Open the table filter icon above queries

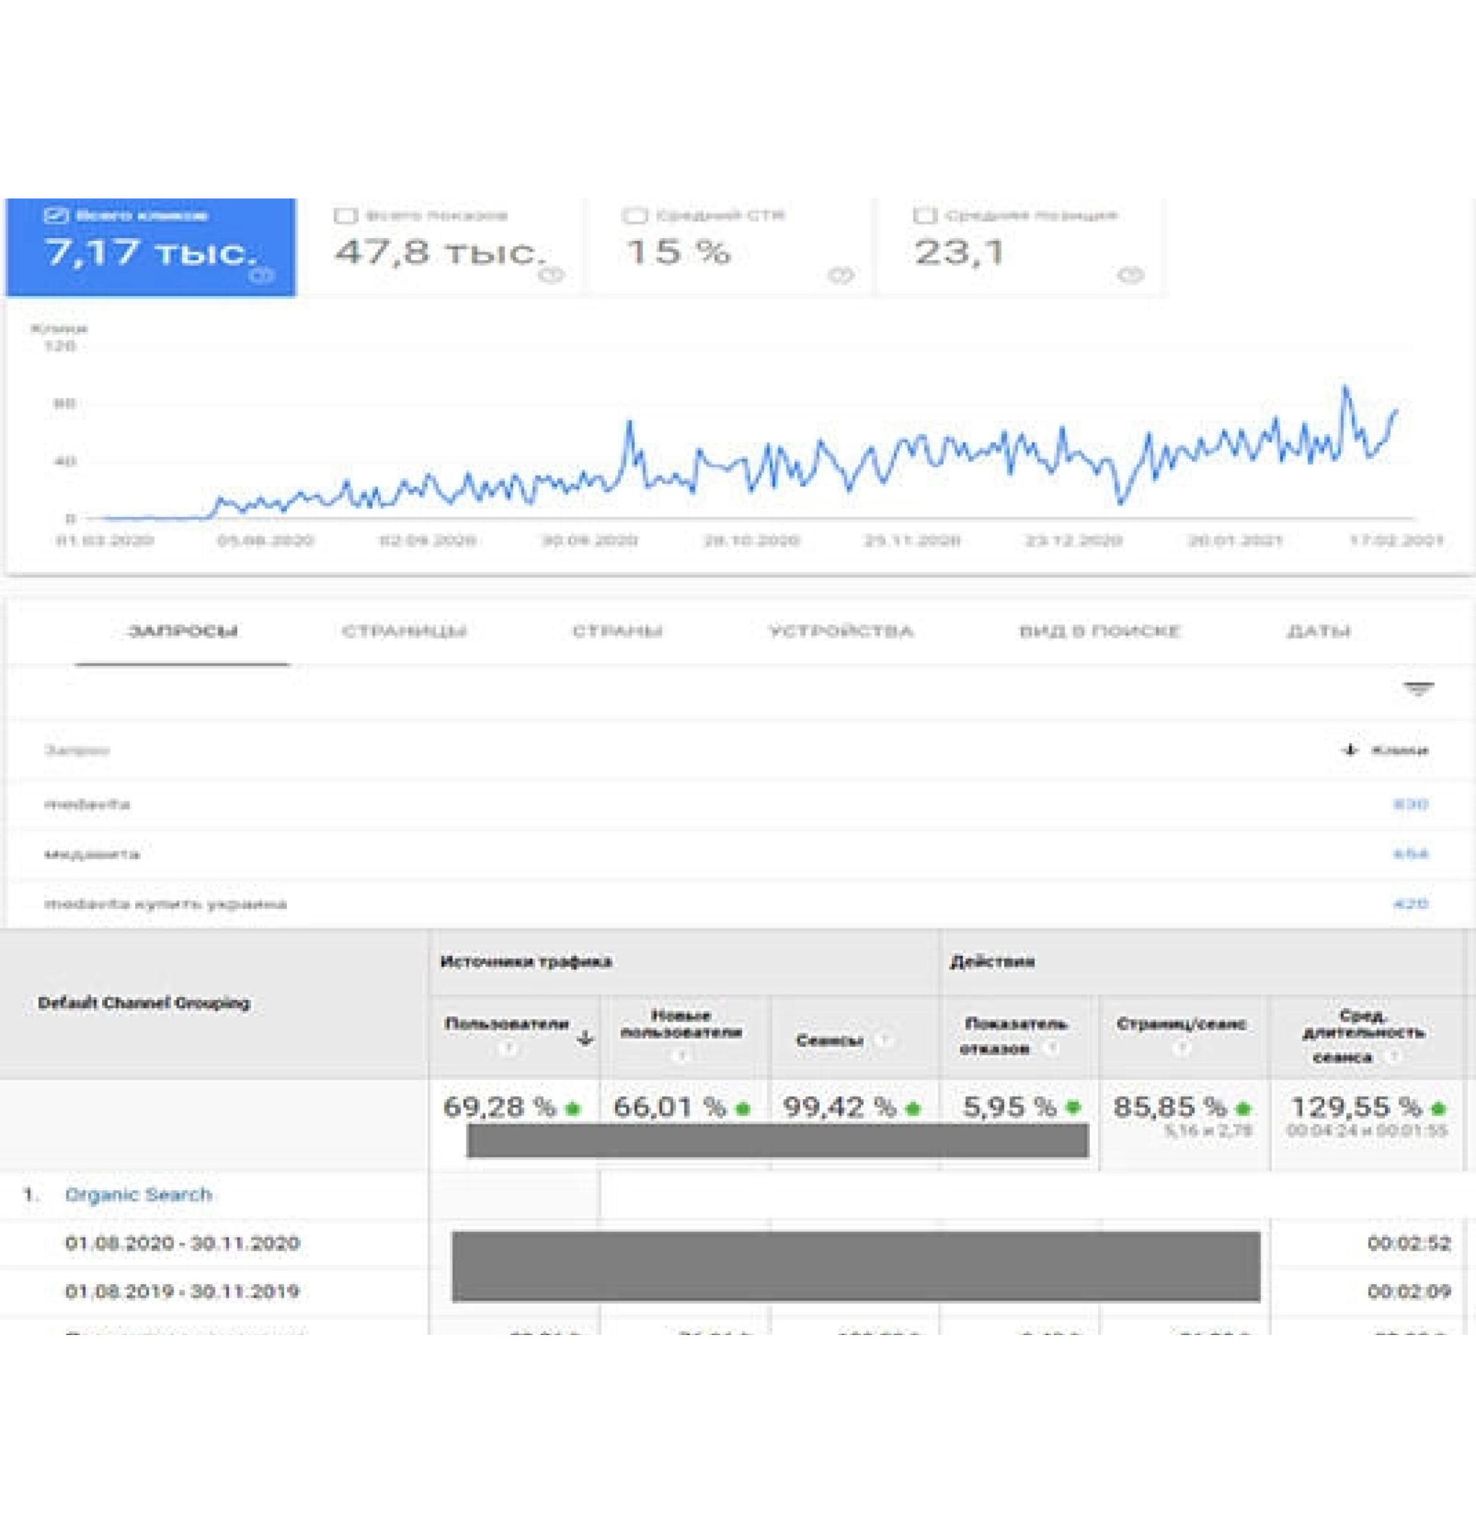coord(1417,689)
